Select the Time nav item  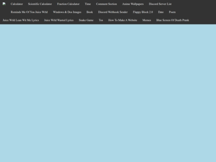[88, 4]
